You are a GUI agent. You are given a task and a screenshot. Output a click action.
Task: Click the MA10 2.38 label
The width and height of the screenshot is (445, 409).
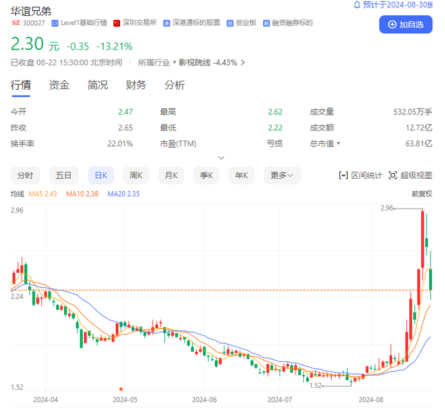[82, 194]
